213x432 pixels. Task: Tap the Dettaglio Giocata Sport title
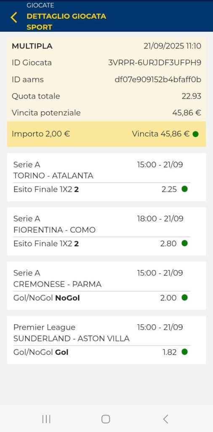[66, 22]
